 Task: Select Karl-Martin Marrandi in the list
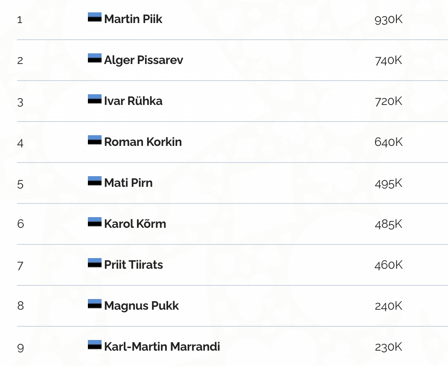[162, 347]
